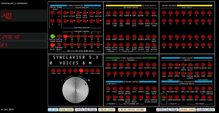This screenshot has height=113, width=219.
Task: Click the DELETE button
Action: (121, 36)
